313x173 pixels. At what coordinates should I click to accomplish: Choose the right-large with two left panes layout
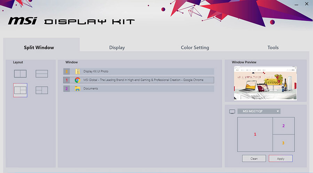[x=42, y=90]
